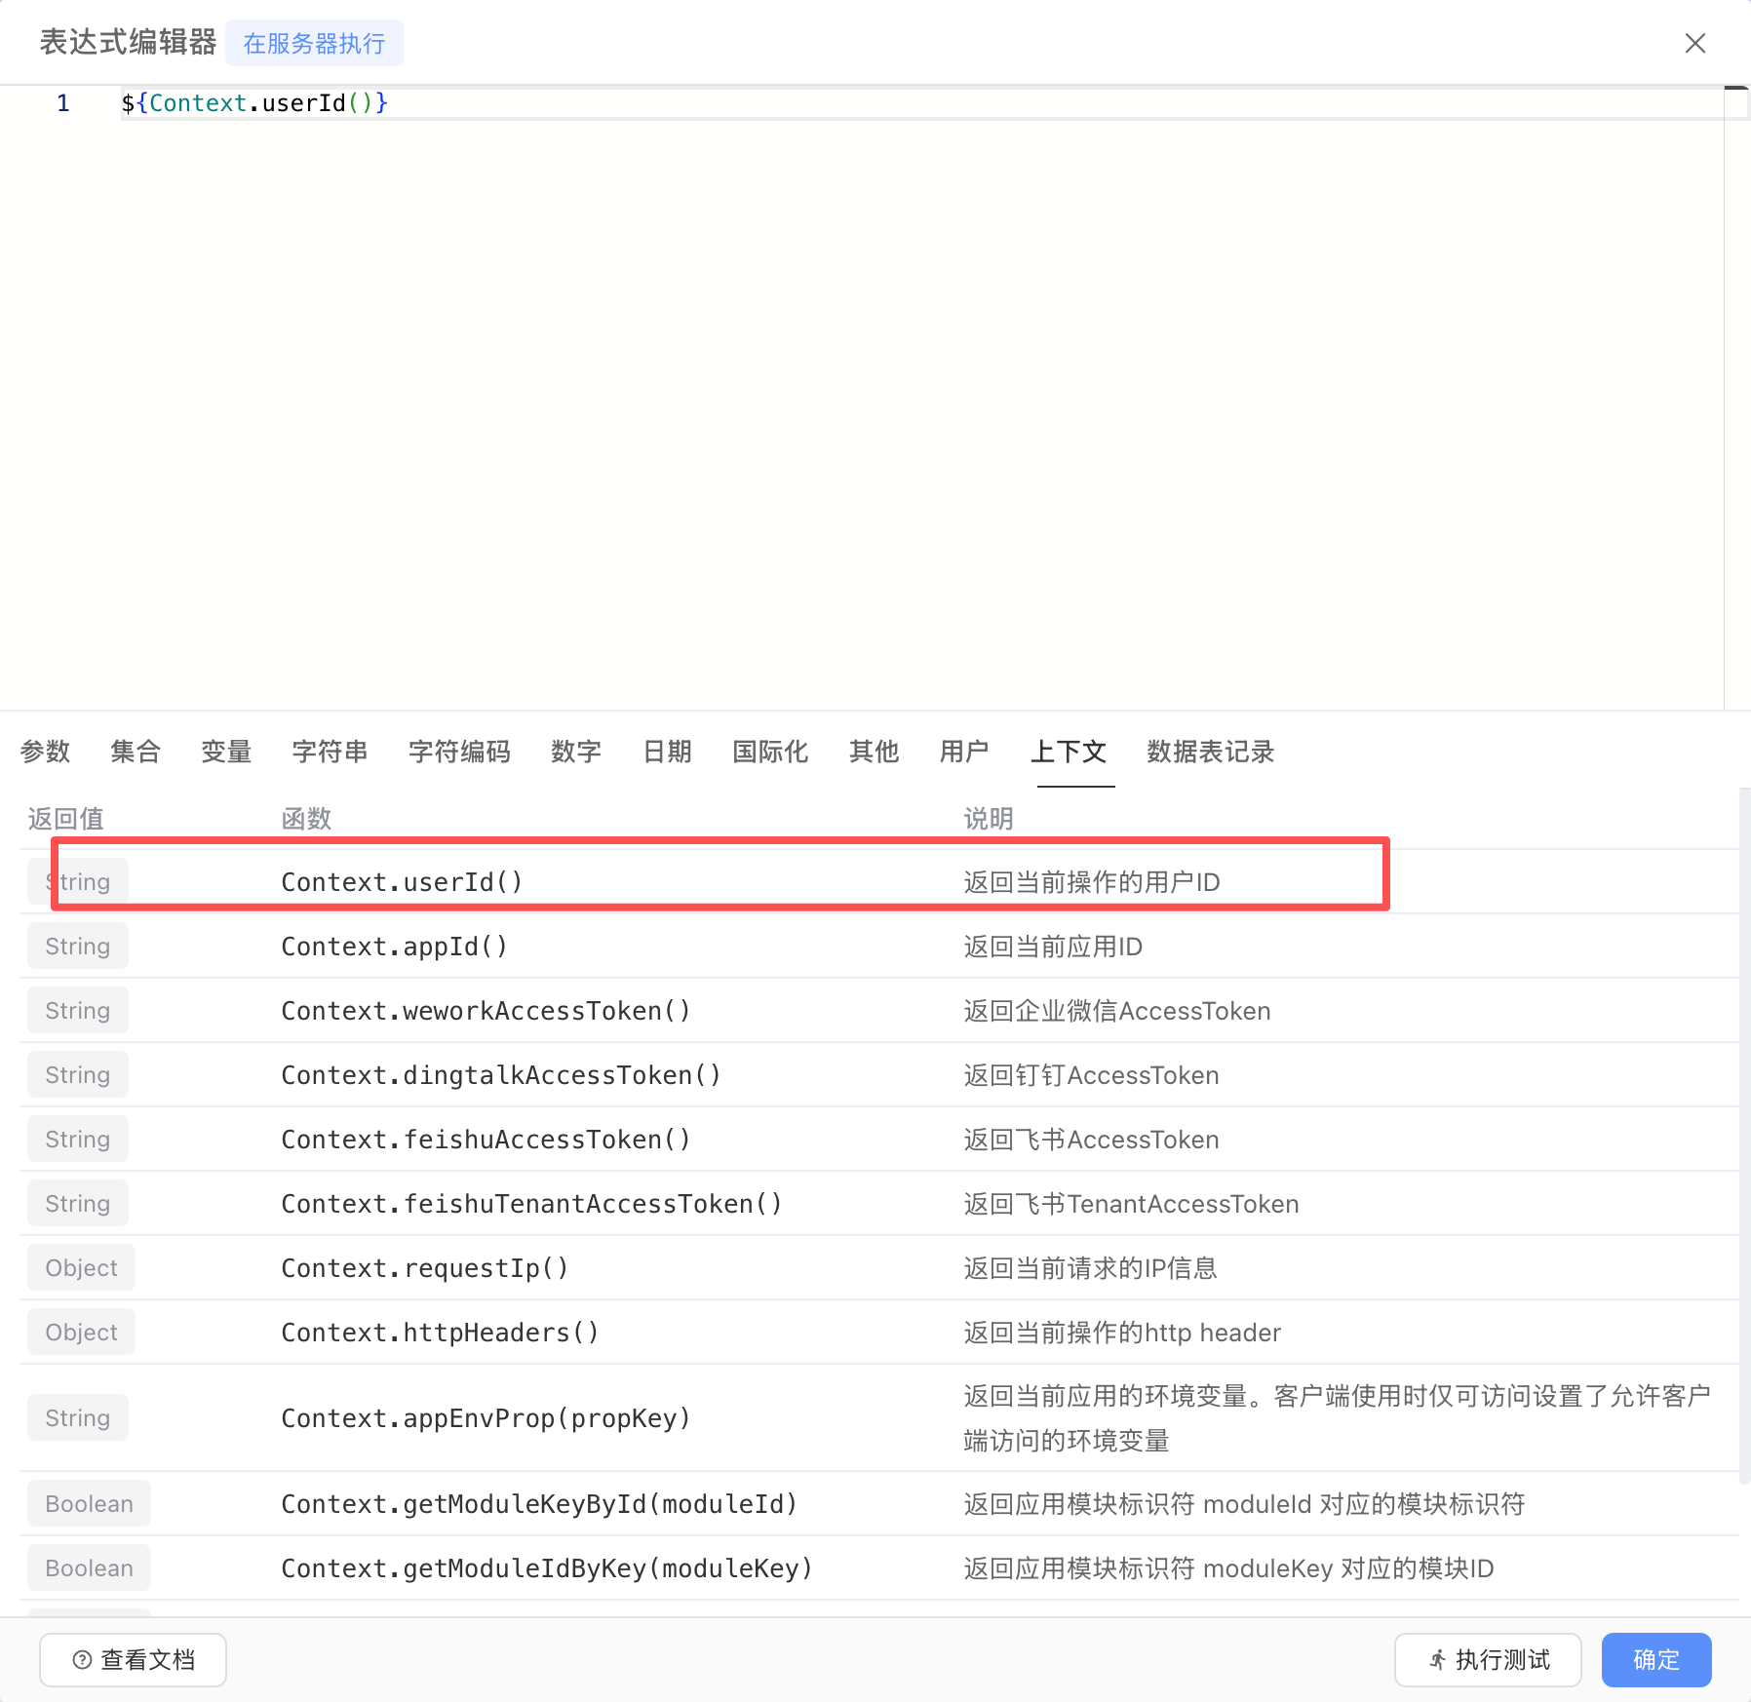Image resolution: width=1751 pixels, height=1702 pixels.
Task: Switch to the 国际化 tab
Action: point(770,752)
